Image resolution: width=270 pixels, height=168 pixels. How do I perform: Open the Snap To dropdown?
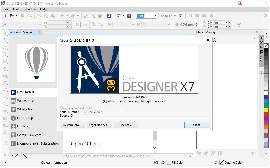tap(175, 16)
